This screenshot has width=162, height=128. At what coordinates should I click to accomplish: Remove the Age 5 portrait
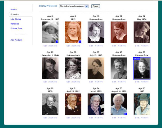[x=76, y=46]
